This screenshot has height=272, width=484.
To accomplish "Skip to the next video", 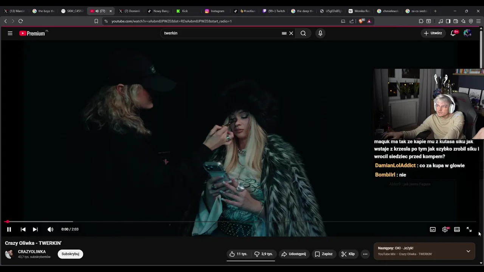I will coord(35,229).
